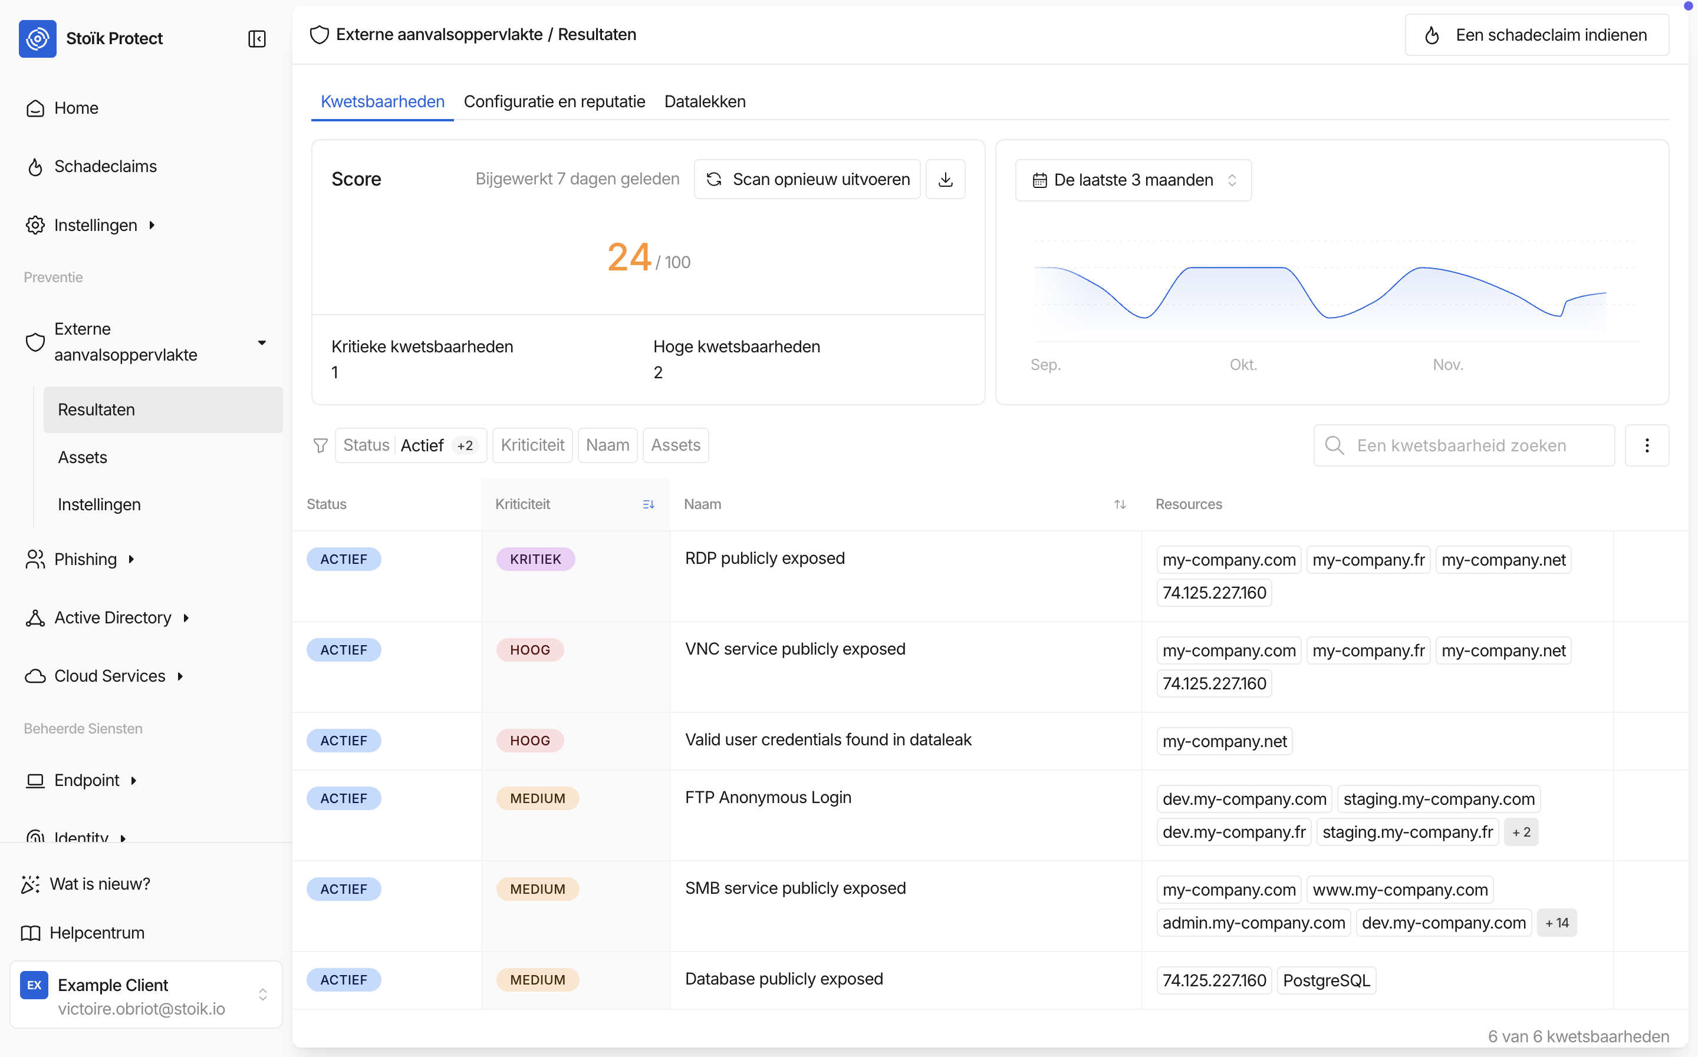The height and width of the screenshot is (1057, 1698).
Task: Click Wat is nieuw? sparkle item
Action: 99,884
